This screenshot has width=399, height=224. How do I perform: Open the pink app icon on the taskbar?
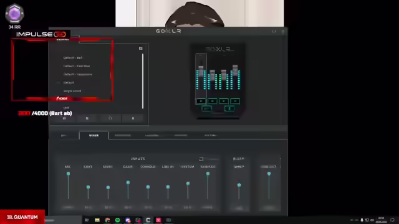click(158, 220)
